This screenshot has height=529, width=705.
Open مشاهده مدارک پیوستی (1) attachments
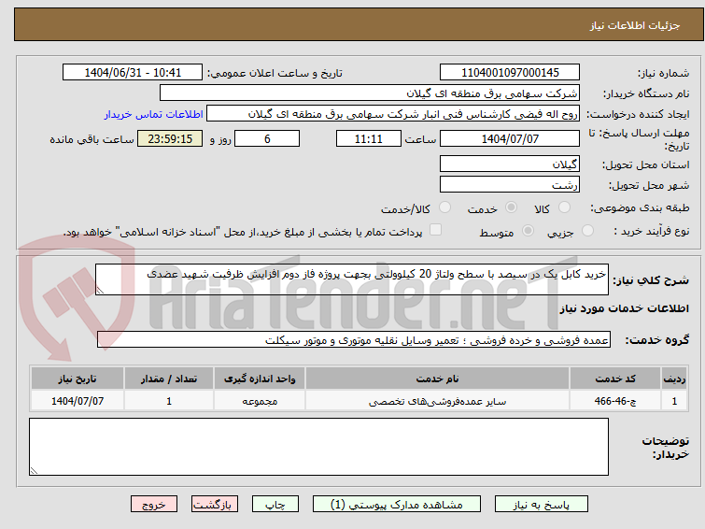396,505
